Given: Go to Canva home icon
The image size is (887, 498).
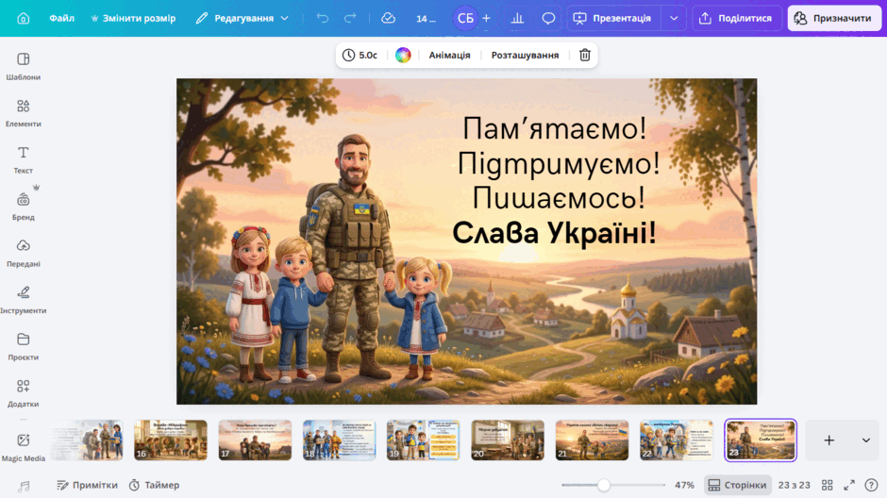Looking at the screenshot, I should tap(24, 18).
